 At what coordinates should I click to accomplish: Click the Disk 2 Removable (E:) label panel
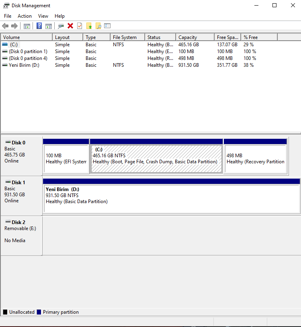[x=21, y=236]
